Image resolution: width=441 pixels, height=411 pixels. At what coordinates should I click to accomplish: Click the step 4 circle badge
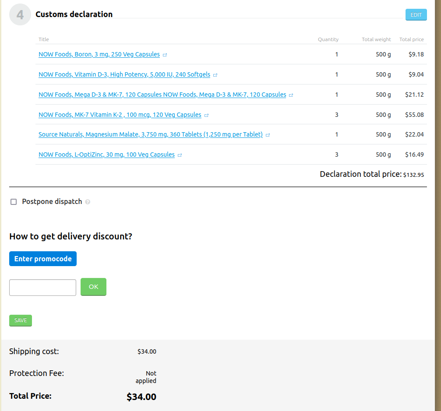click(x=20, y=14)
